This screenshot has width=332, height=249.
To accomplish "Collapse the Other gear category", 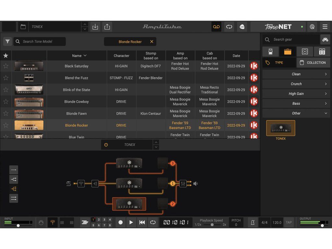I will click(296, 113).
